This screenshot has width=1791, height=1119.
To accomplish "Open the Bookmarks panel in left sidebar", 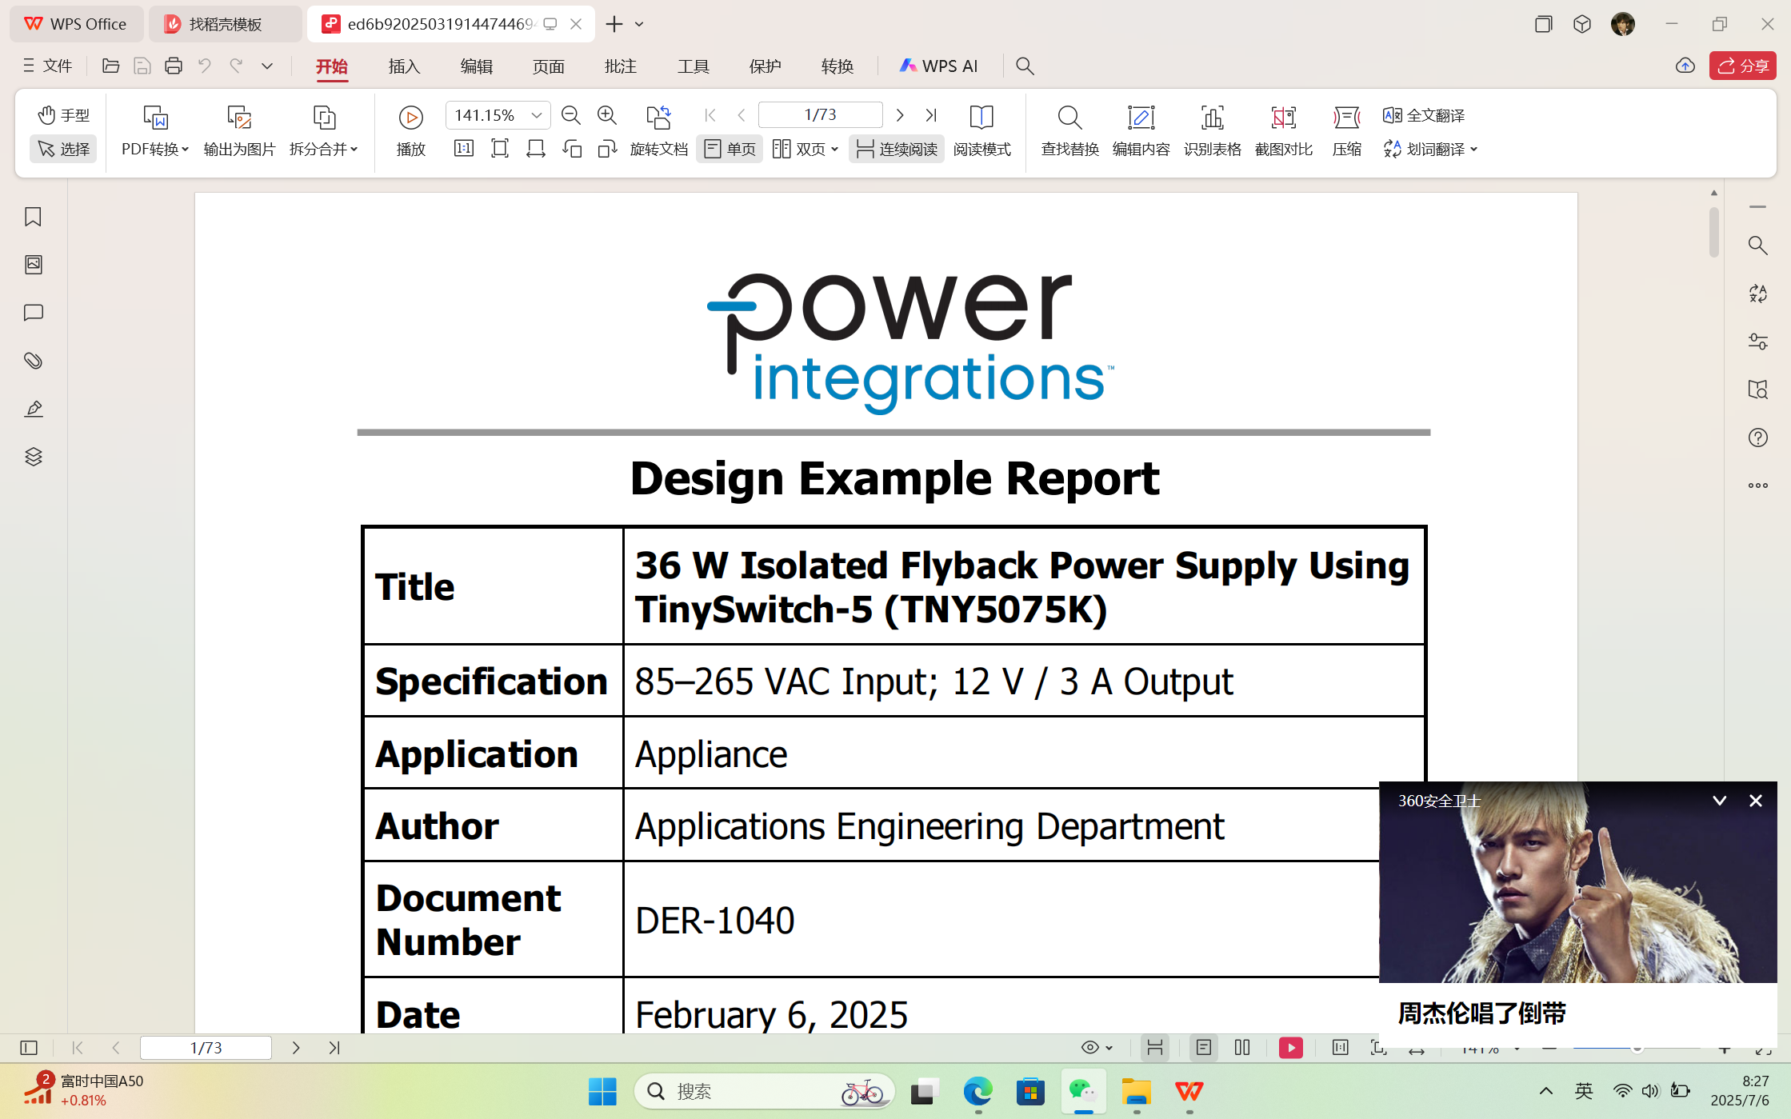I will (33, 217).
